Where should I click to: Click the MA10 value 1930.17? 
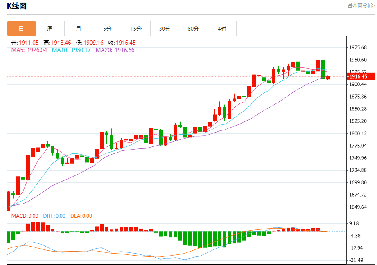[81, 50]
